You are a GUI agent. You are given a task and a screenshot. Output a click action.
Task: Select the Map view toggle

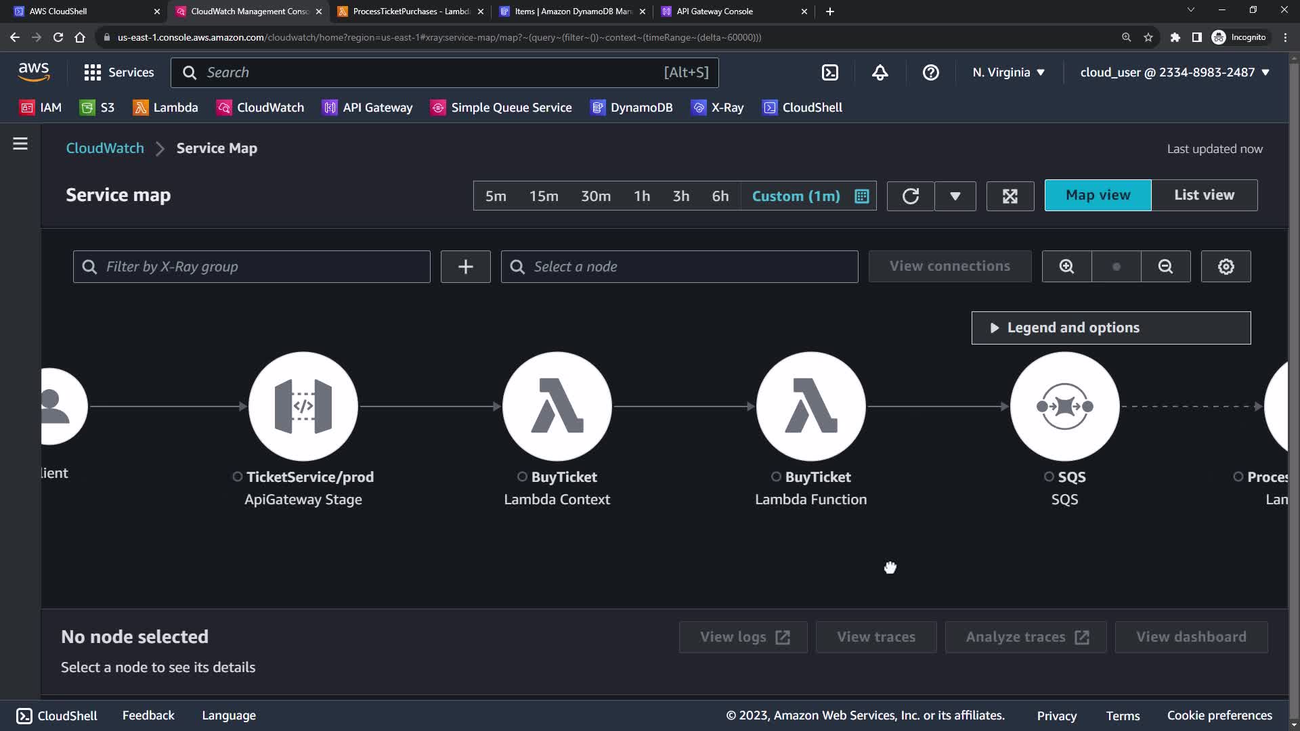coord(1098,195)
